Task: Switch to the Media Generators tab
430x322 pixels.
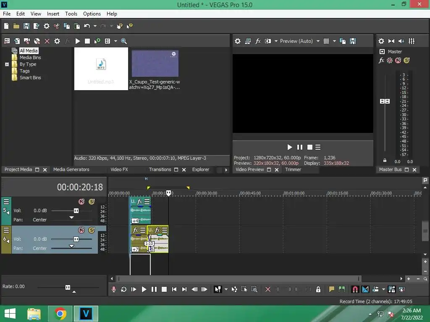Action: (71, 169)
